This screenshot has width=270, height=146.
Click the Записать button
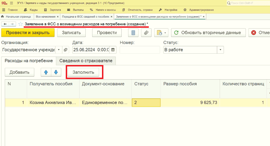[71, 33]
